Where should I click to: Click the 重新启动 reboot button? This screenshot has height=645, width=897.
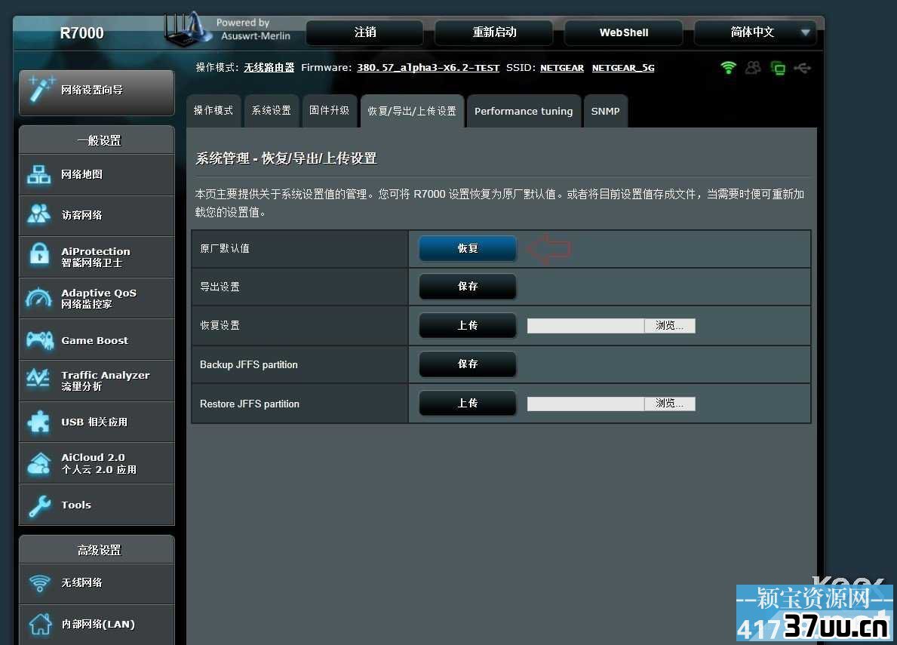[x=494, y=32]
